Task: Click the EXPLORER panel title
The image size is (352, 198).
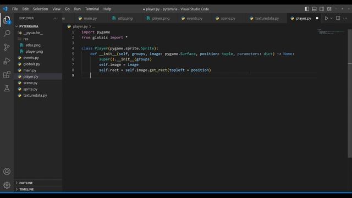Action: tap(26, 18)
